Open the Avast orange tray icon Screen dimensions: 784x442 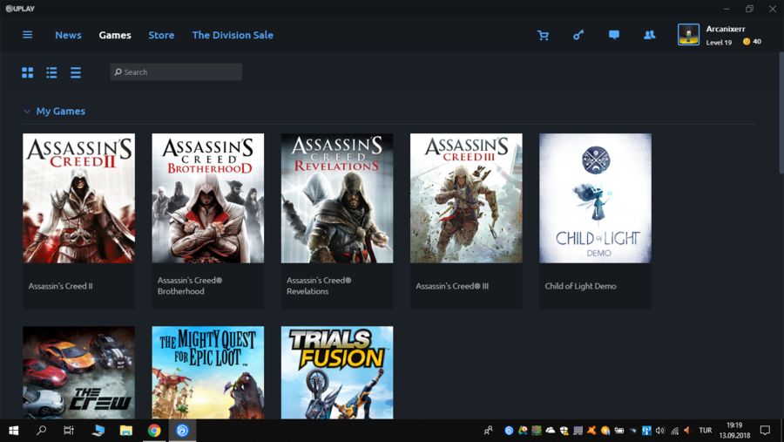pyautogui.click(x=591, y=431)
